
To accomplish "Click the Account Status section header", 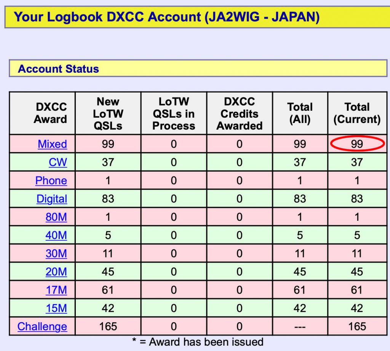I will coord(58,69).
